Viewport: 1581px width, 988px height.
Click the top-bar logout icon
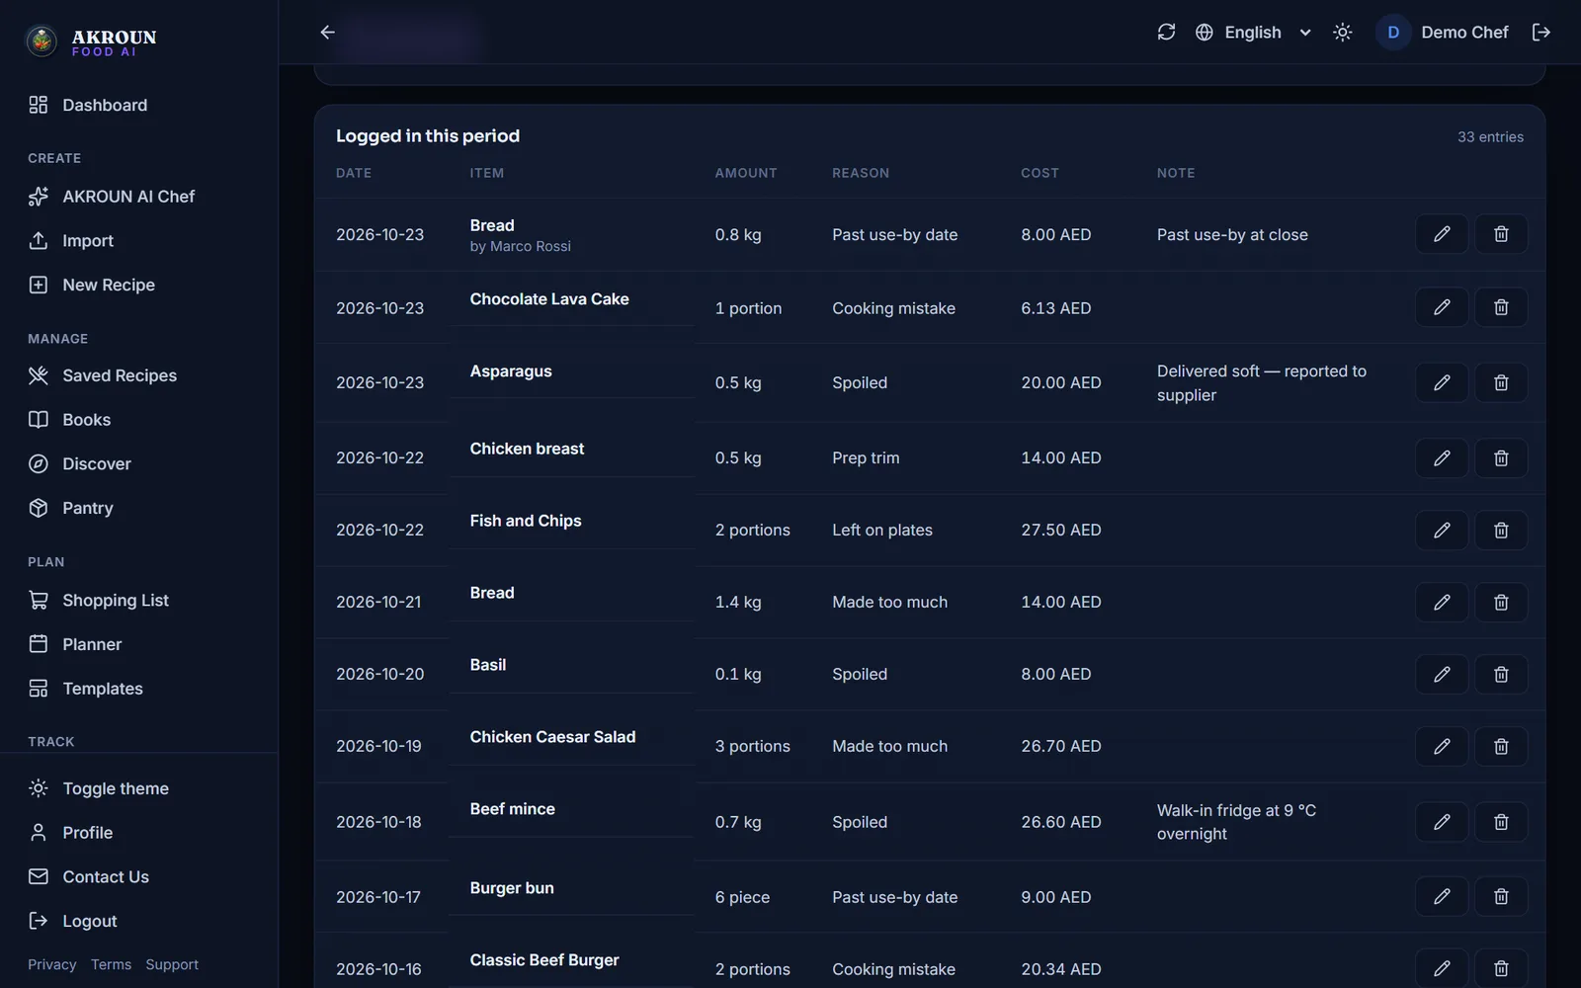(1540, 32)
